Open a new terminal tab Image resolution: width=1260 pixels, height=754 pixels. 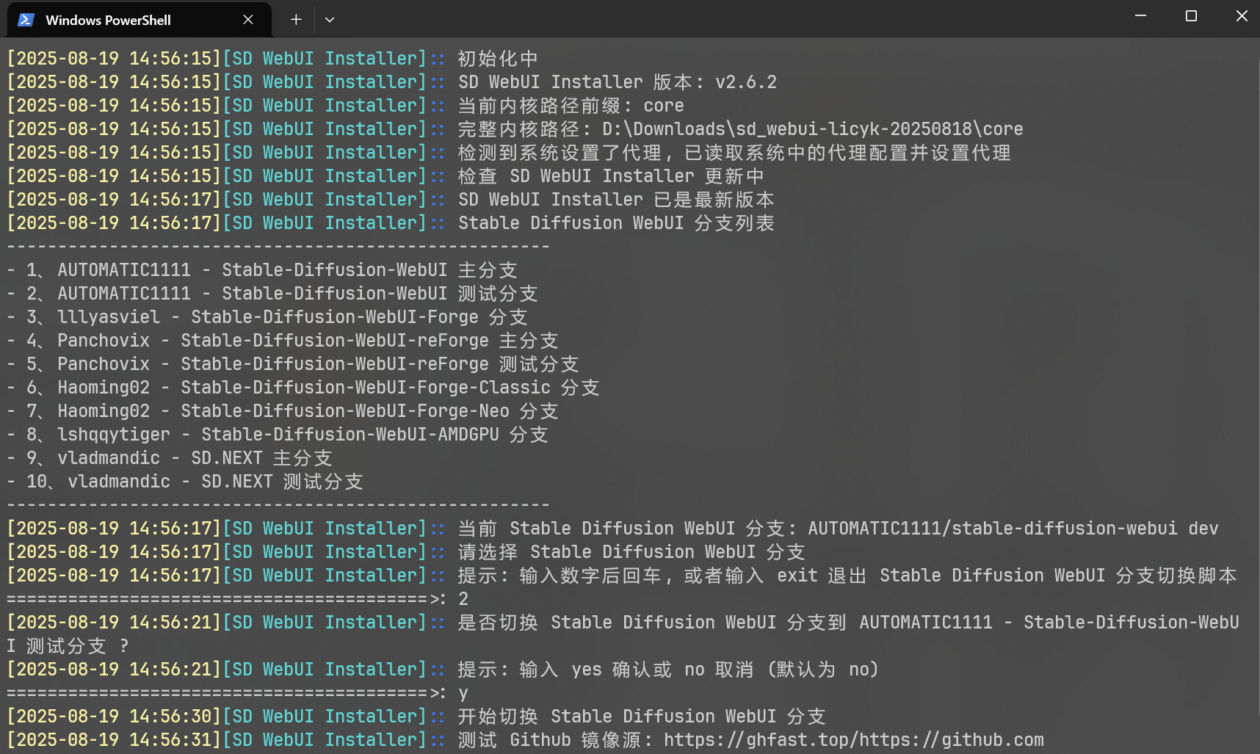pos(296,20)
